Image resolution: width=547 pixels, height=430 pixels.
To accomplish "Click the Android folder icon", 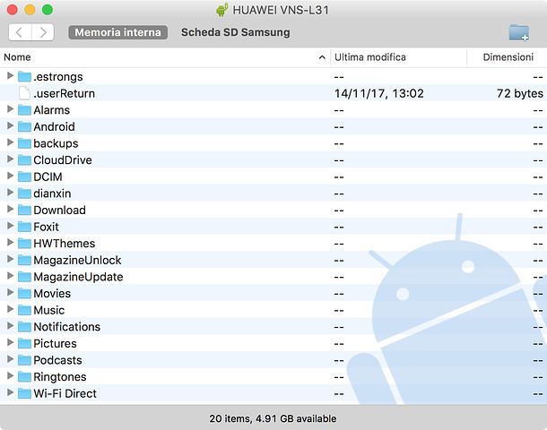I will click(x=24, y=126).
